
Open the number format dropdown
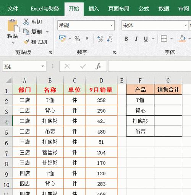[x=112, y=25]
